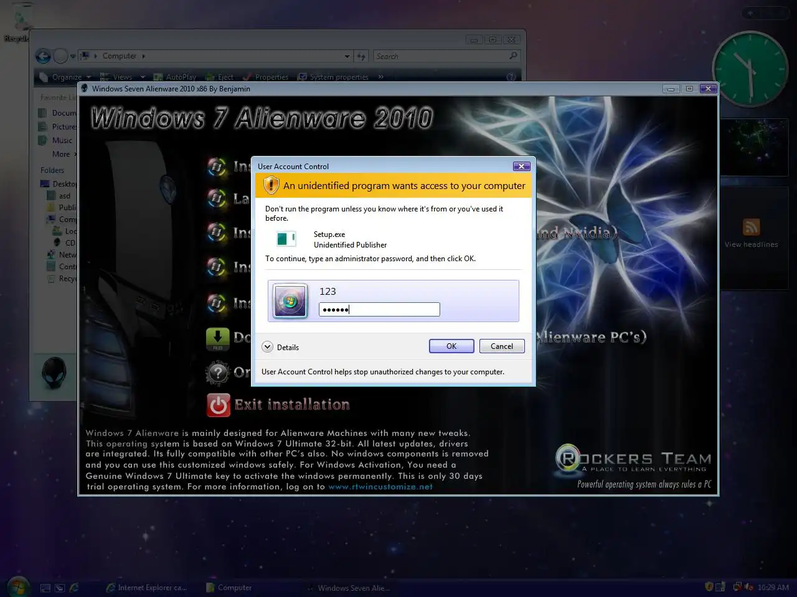This screenshot has width=797, height=597.
Task: Open Properties from the Explorer toolbar
Action: 266,77
